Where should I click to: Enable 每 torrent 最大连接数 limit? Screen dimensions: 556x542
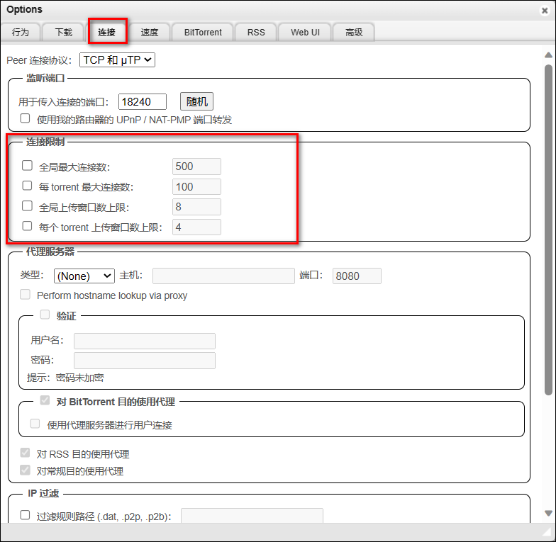pyautogui.click(x=27, y=186)
